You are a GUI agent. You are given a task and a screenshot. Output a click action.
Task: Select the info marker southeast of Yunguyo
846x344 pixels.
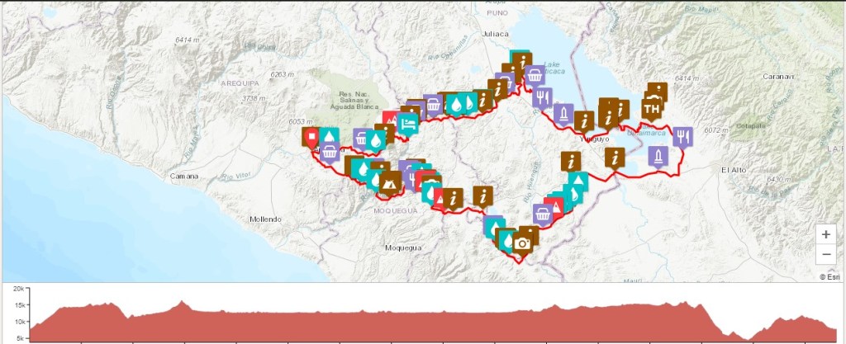click(614, 157)
